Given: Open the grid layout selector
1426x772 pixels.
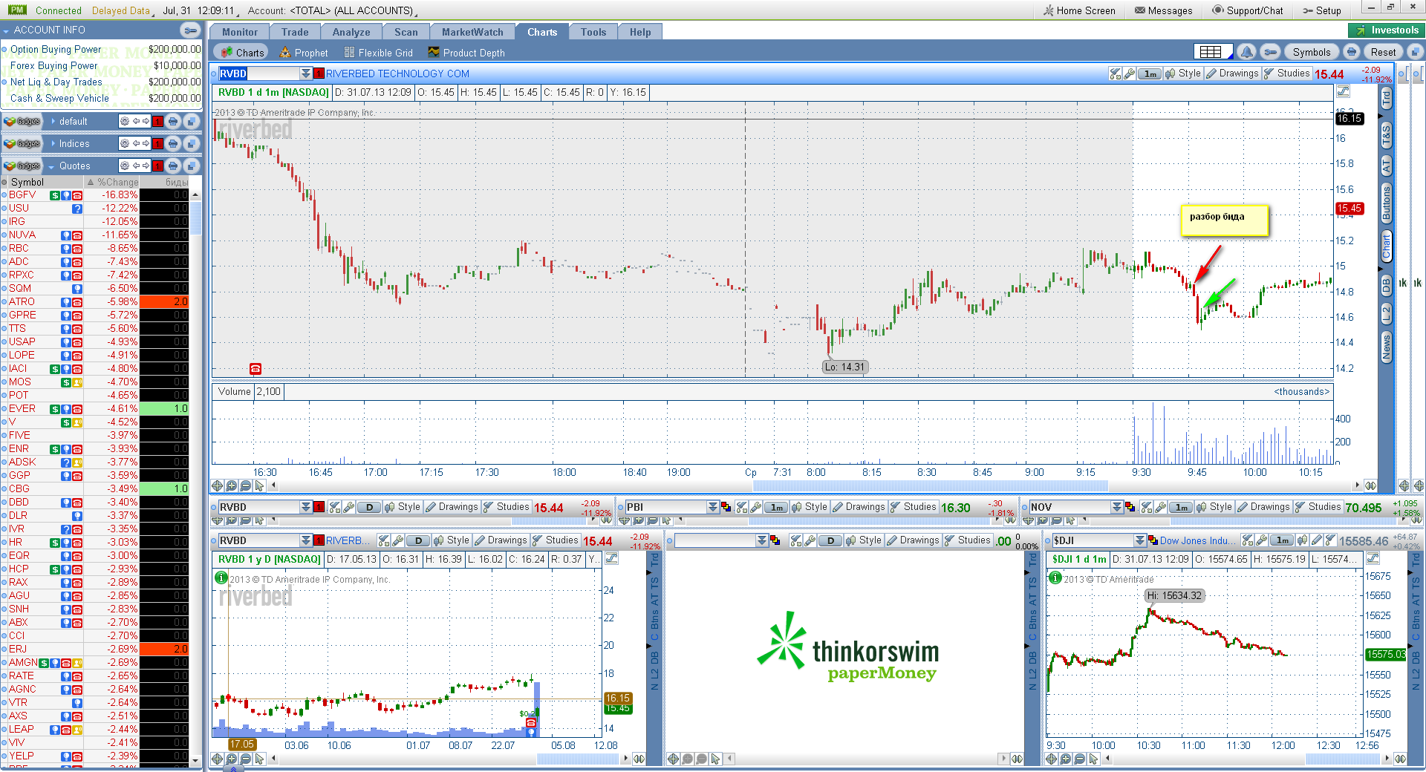Looking at the screenshot, I should pyautogui.click(x=1213, y=52).
